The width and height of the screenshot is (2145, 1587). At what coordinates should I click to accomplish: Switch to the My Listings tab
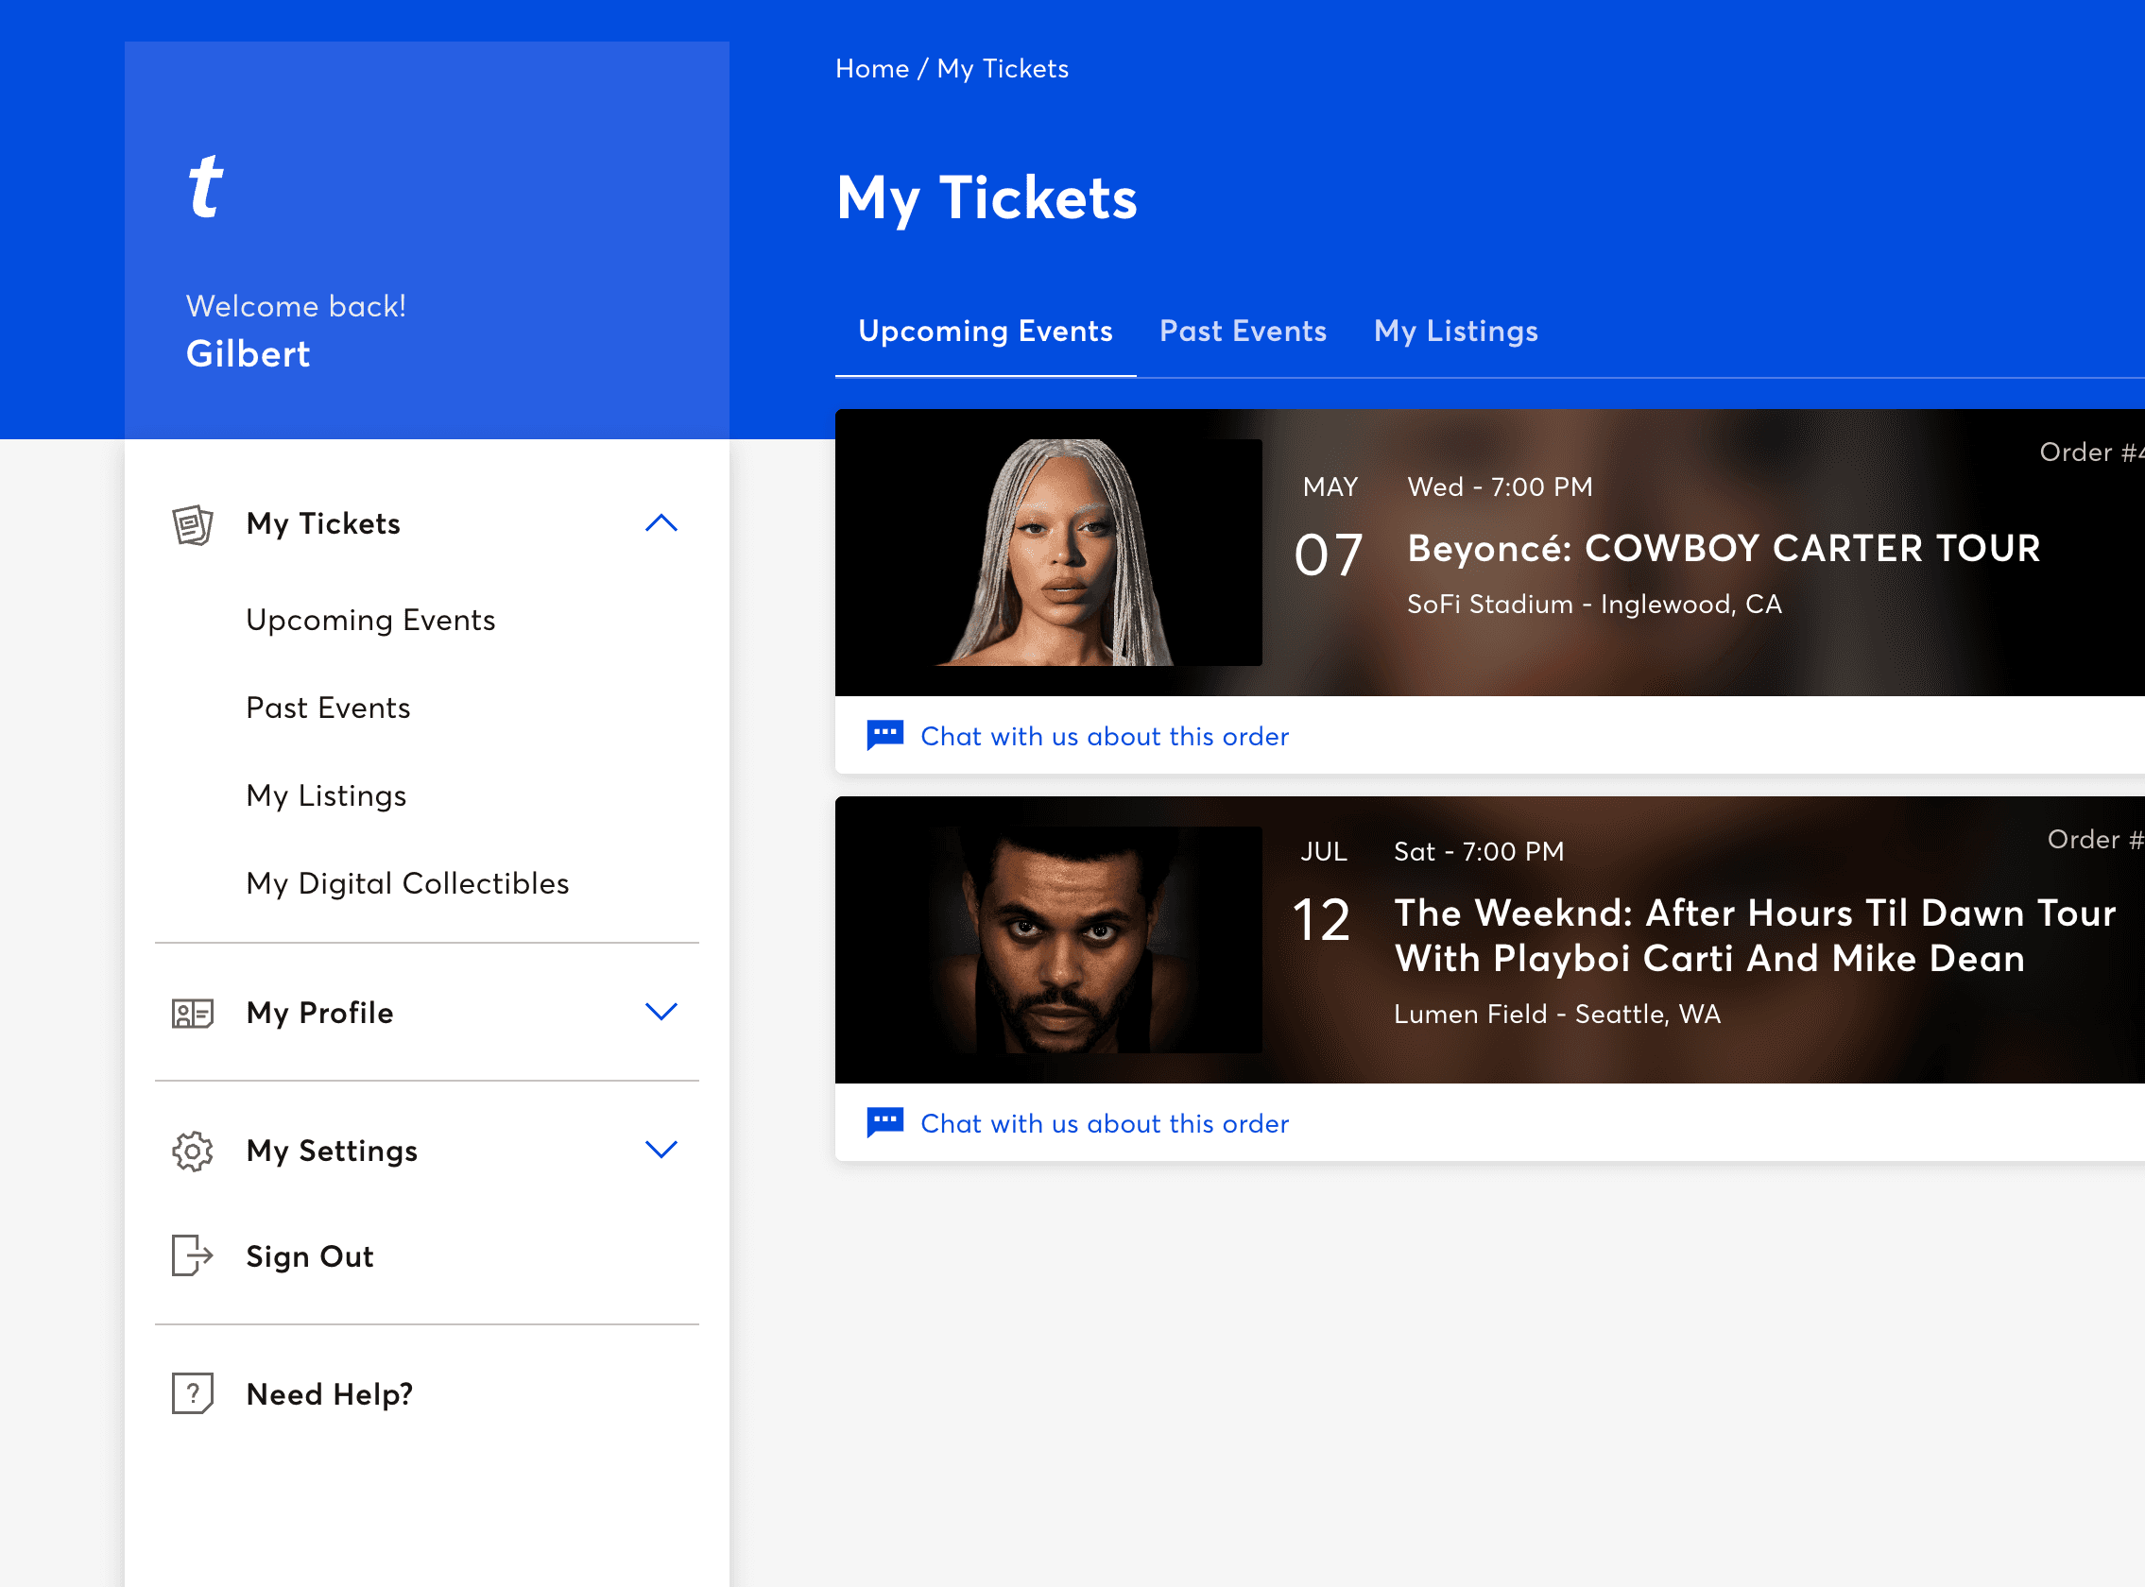pyautogui.click(x=1456, y=331)
